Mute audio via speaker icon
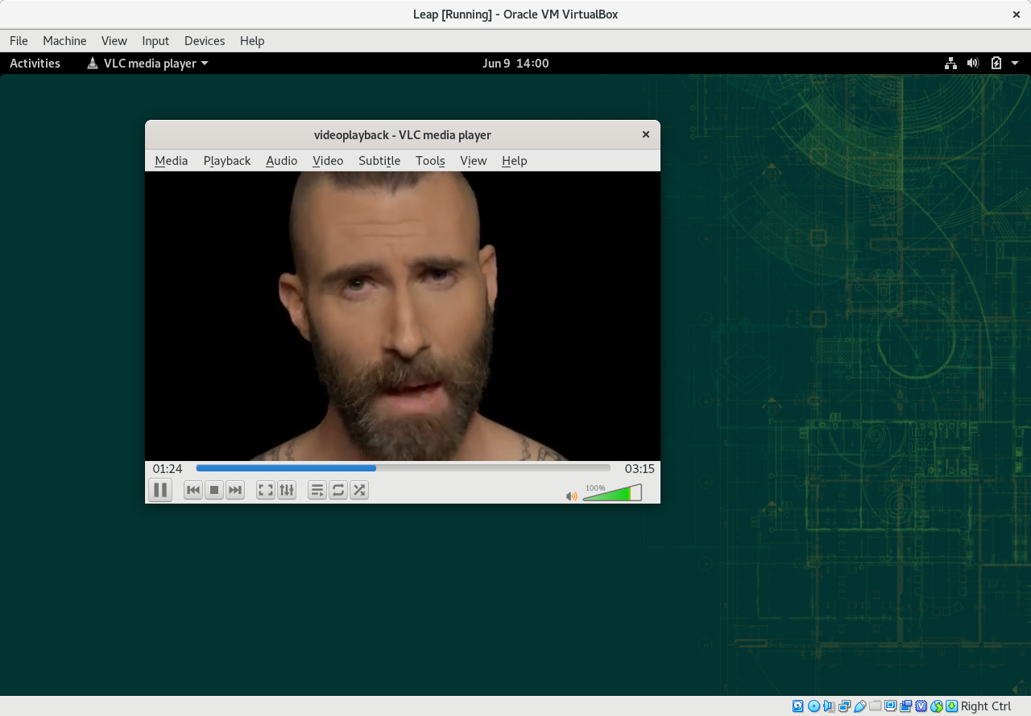Image resolution: width=1031 pixels, height=716 pixels. click(x=571, y=496)
